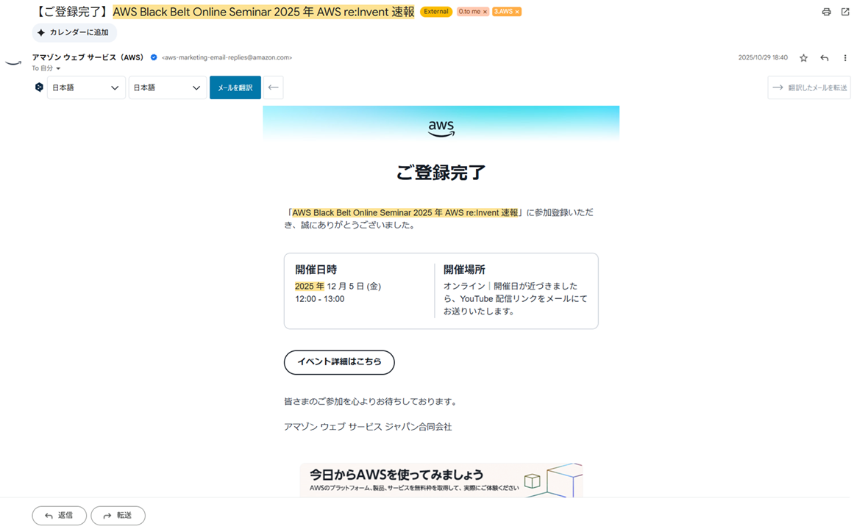
Task: Expand the 'To 自分' recipient details
Action: (x=46, y=68)
